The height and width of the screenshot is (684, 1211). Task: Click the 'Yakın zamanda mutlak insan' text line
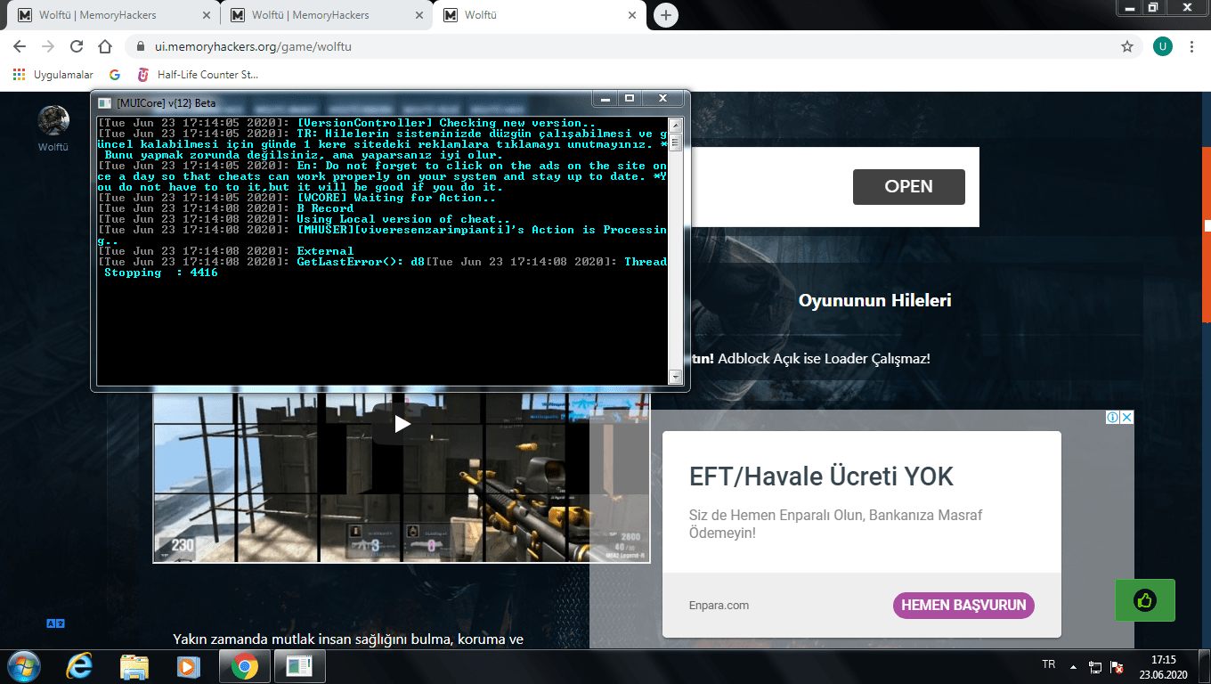pos(348,639)
